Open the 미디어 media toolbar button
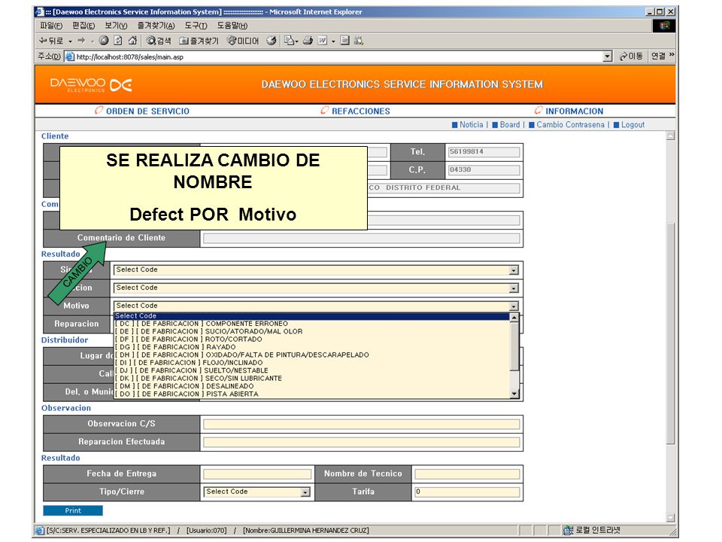 243,41
